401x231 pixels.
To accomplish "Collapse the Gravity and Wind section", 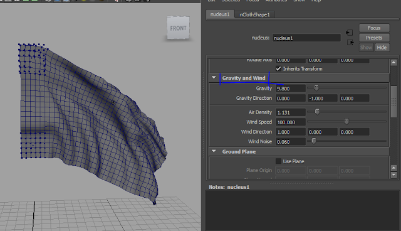I will click(x=214, y=78).
